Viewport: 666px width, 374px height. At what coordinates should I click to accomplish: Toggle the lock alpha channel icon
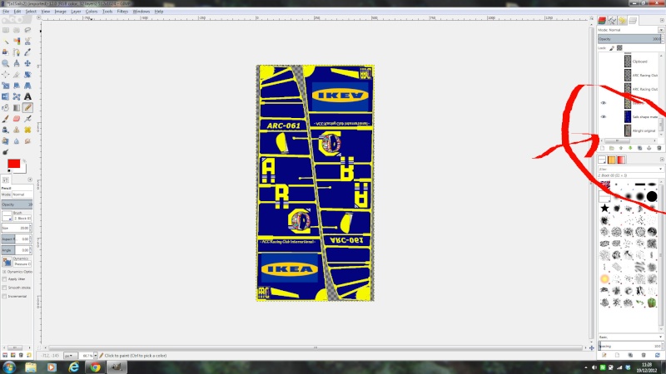pyautogui.click(x=619, y=48)
